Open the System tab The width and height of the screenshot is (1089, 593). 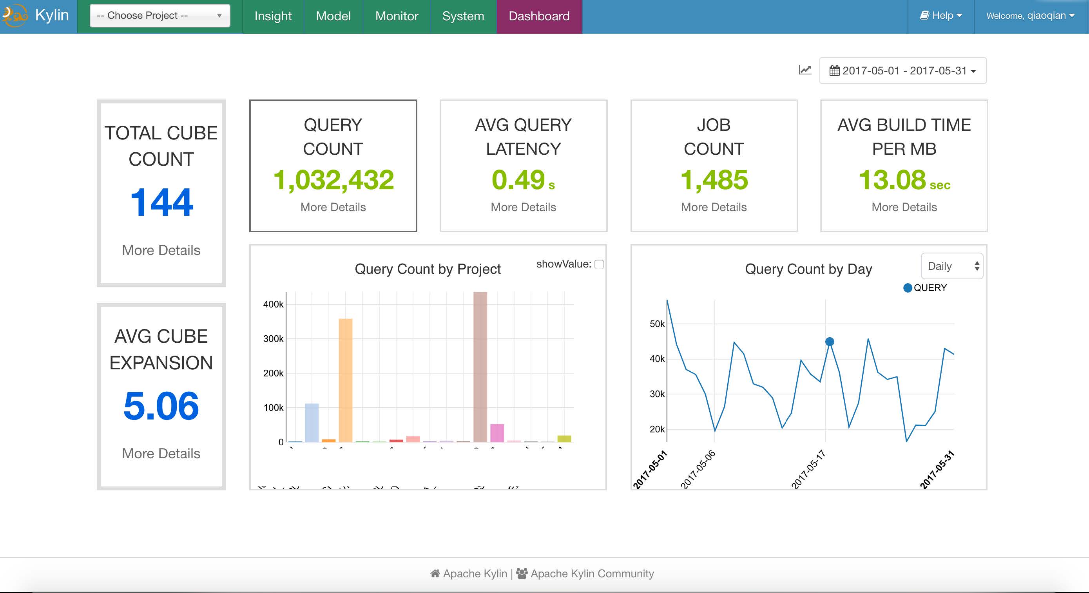point(463,16)
